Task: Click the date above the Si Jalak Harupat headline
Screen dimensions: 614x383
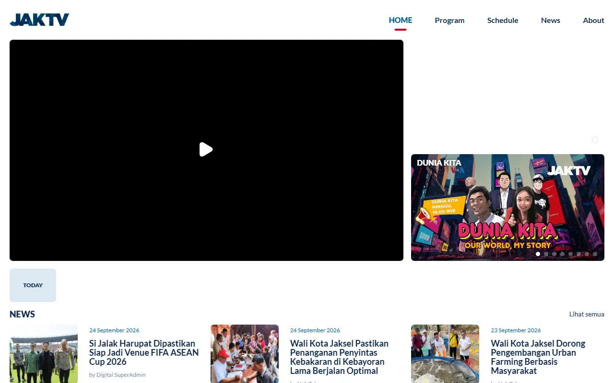Action: 114,330
